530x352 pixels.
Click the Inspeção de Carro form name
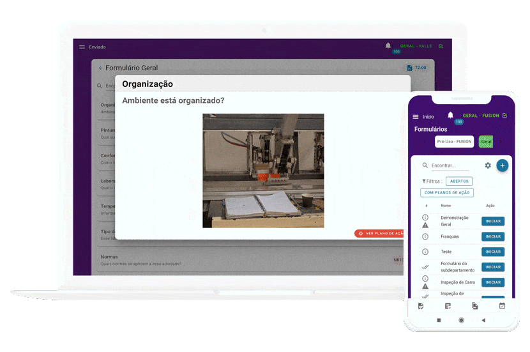coord(458,282)
